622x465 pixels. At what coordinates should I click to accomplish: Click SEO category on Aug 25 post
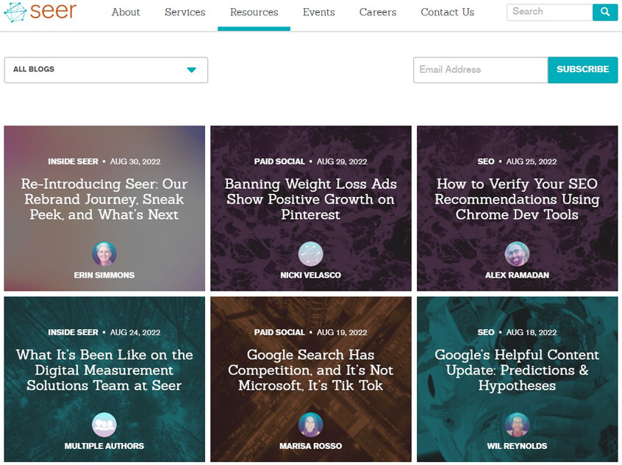point(486,162)
